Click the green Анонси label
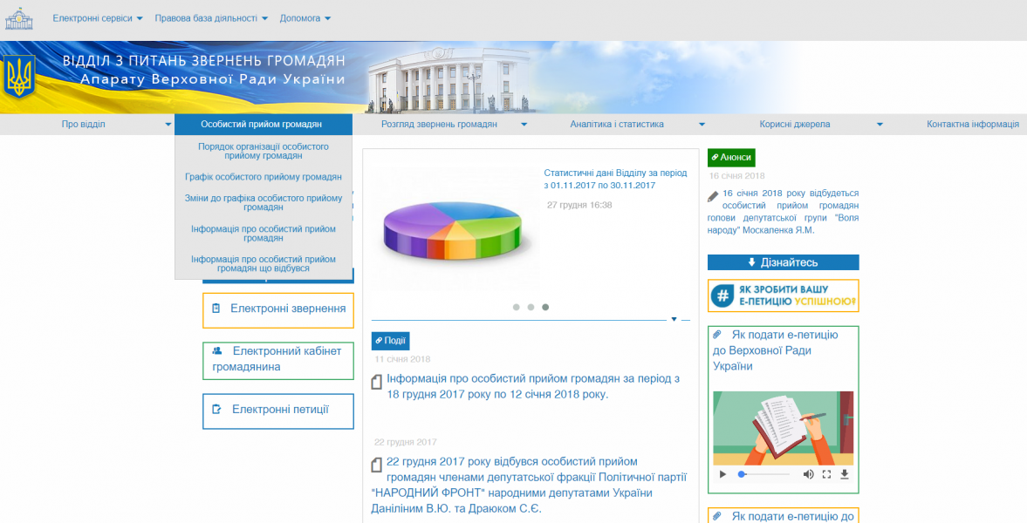The width and height of the screenshot is (1027, 523). click(x=731, y=158)
